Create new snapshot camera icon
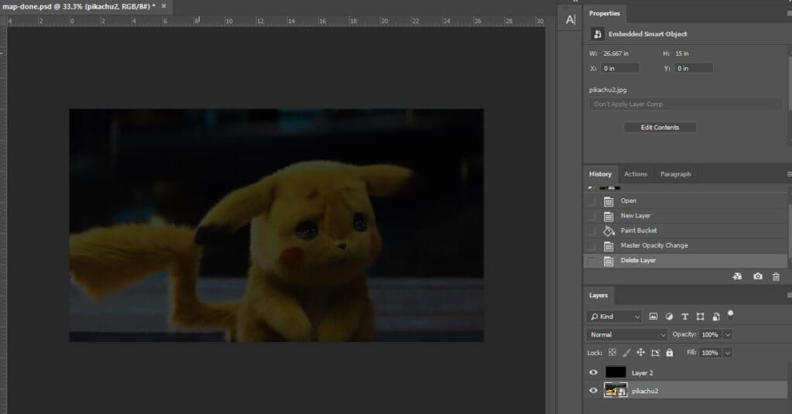 tap(758, 276)
